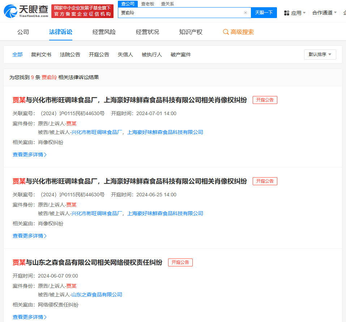Open the 经营风险 navigation tab

(x=104, y=32)
